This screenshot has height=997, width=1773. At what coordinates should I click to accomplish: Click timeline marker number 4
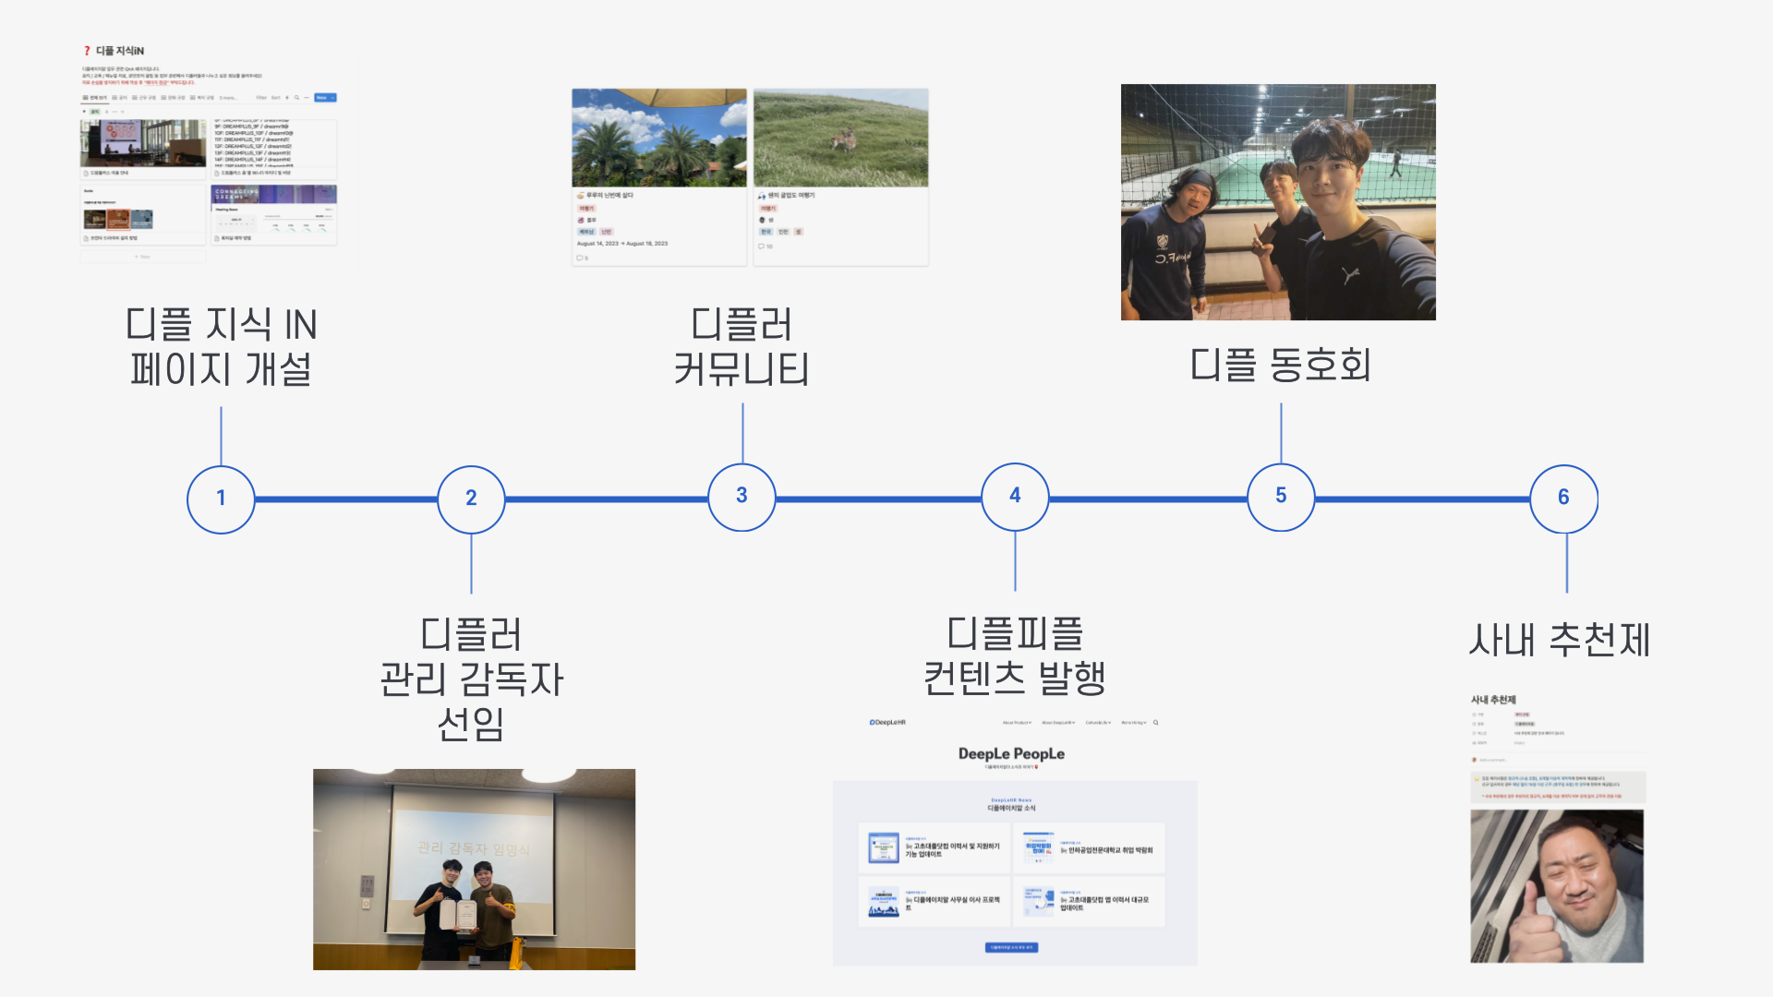coord(1015,497)
